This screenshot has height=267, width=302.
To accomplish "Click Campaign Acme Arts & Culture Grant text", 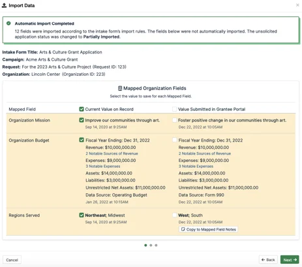I will coord(40,59).
